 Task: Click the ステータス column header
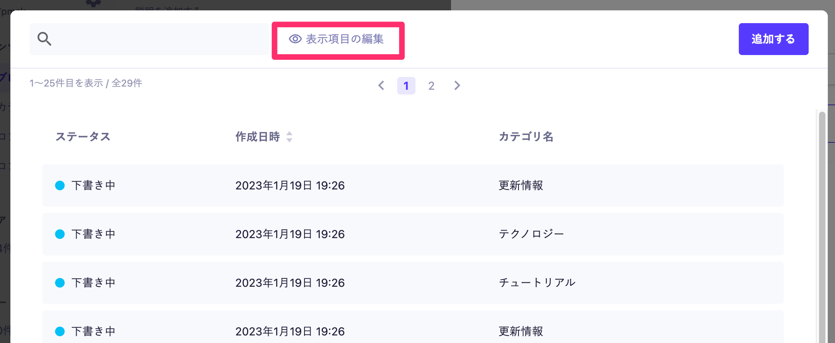83,137
